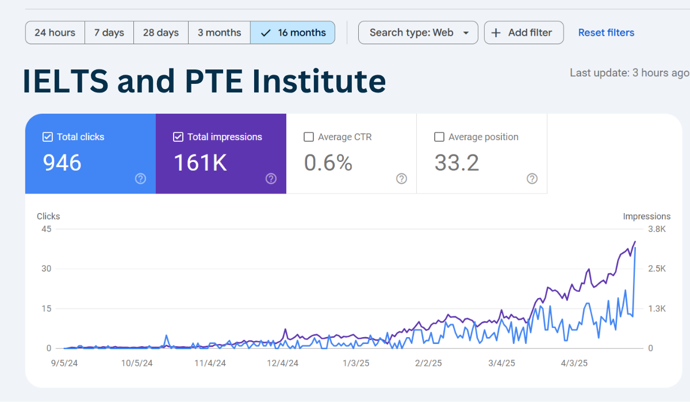Disable the Total impressions checkbox
This screenshot has width=690, height=402.
178,137
